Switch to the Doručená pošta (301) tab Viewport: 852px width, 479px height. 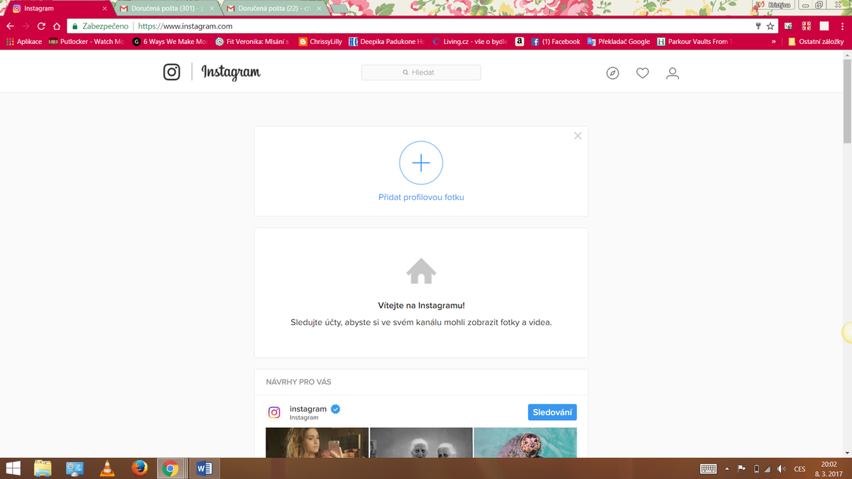click(x=167, y=9)
